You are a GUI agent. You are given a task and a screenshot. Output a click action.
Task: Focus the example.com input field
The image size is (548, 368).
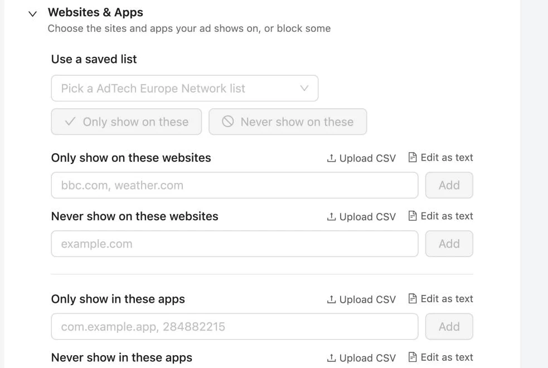(x=235, y=244)
